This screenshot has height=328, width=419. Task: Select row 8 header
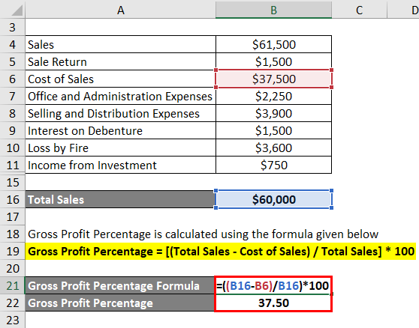click(12, 114)
